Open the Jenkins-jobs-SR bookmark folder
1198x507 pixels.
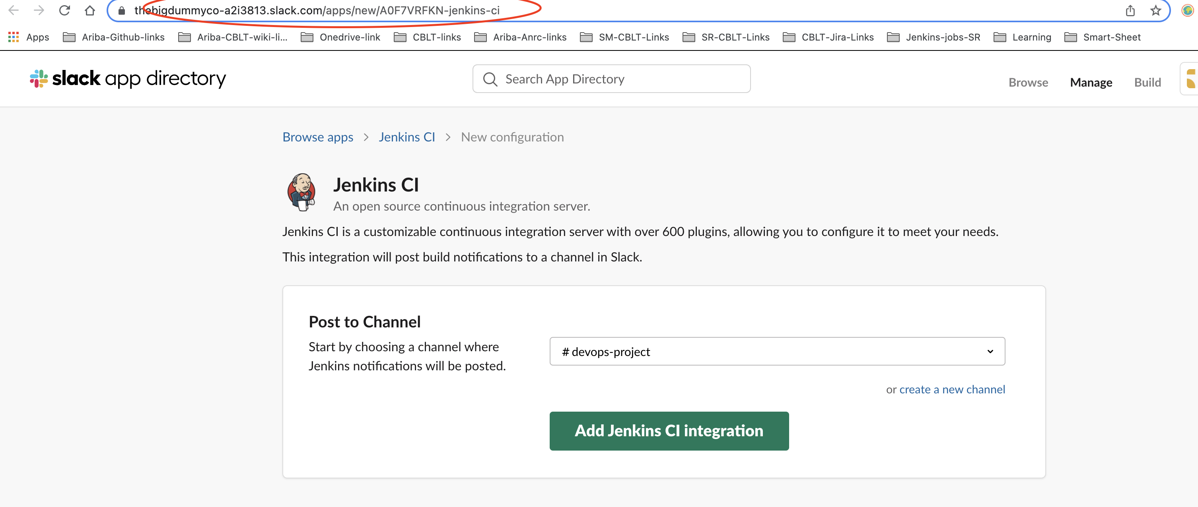[x=933, y=37]
